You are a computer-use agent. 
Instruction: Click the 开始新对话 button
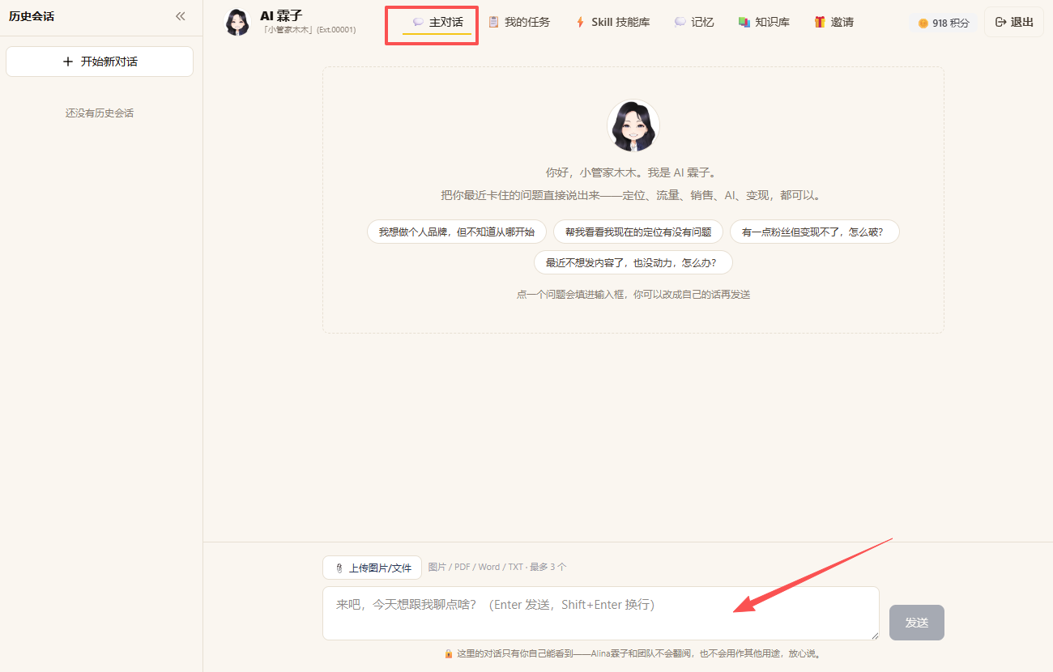[100, 62]
